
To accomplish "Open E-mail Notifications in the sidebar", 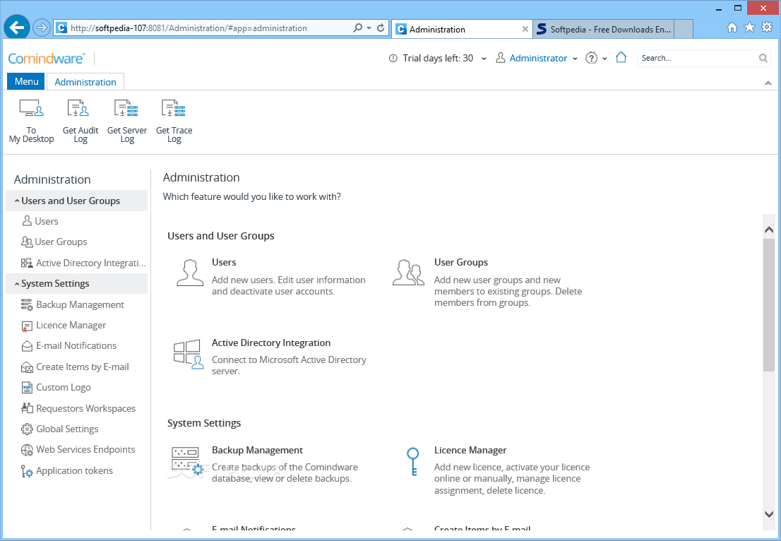I will (68, 346).
